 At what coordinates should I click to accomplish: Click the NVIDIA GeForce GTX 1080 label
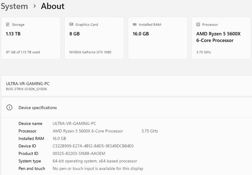click(x=90, y=52)
